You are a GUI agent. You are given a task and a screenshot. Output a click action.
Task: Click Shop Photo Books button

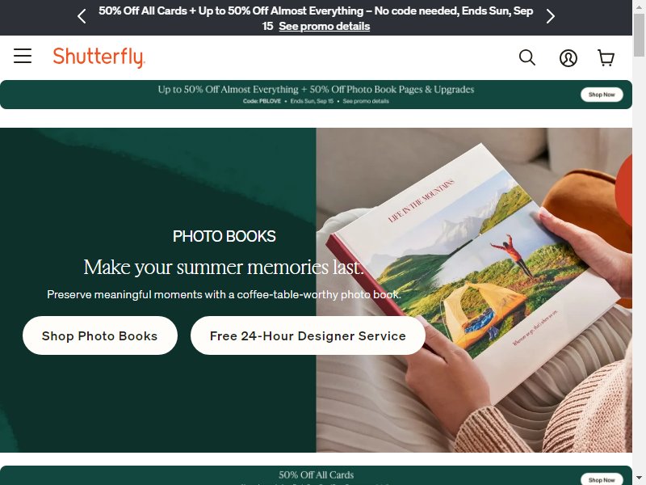[99, 335]
